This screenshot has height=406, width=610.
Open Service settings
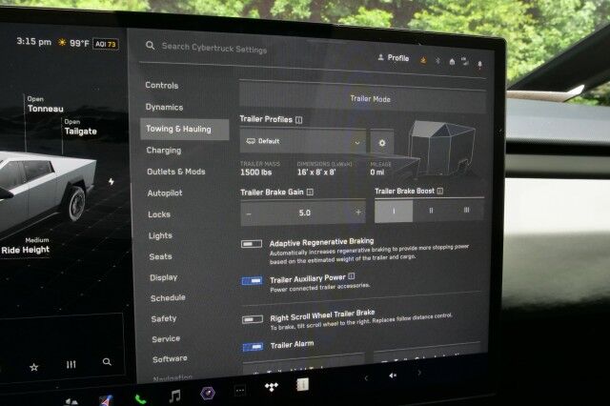[x=166, y=339]
